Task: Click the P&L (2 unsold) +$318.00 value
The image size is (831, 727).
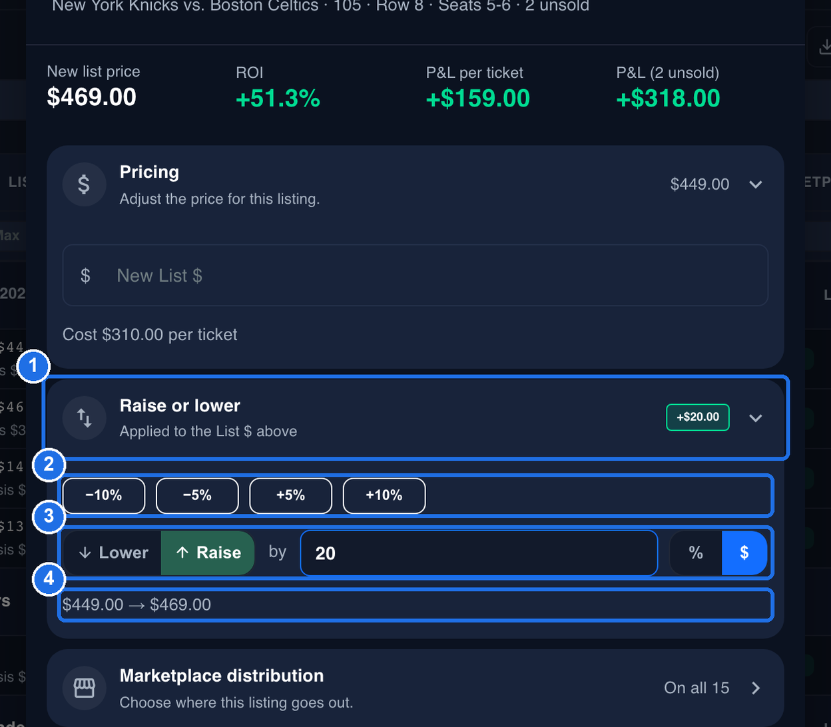Action: [x=668, y=99]
